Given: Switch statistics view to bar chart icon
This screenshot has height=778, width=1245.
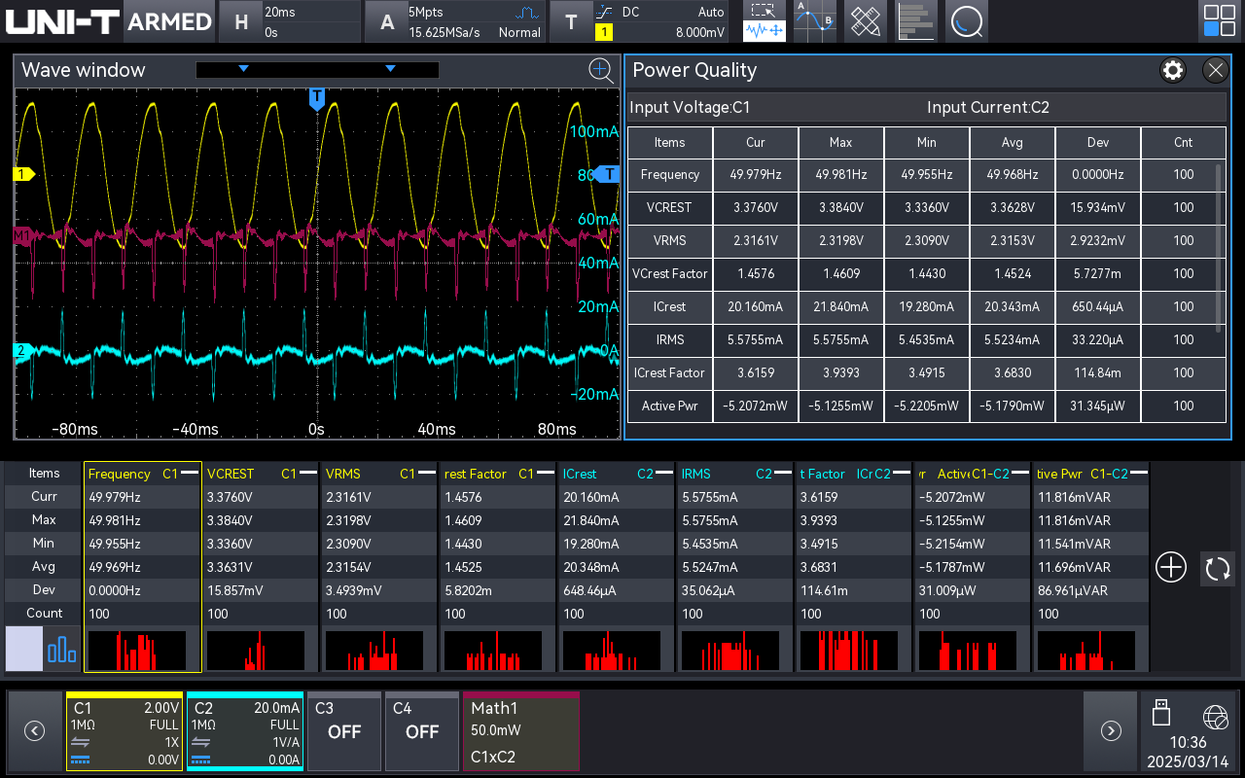Looking at the screenshot, I should pyautogui.click(x=62, y=650).
